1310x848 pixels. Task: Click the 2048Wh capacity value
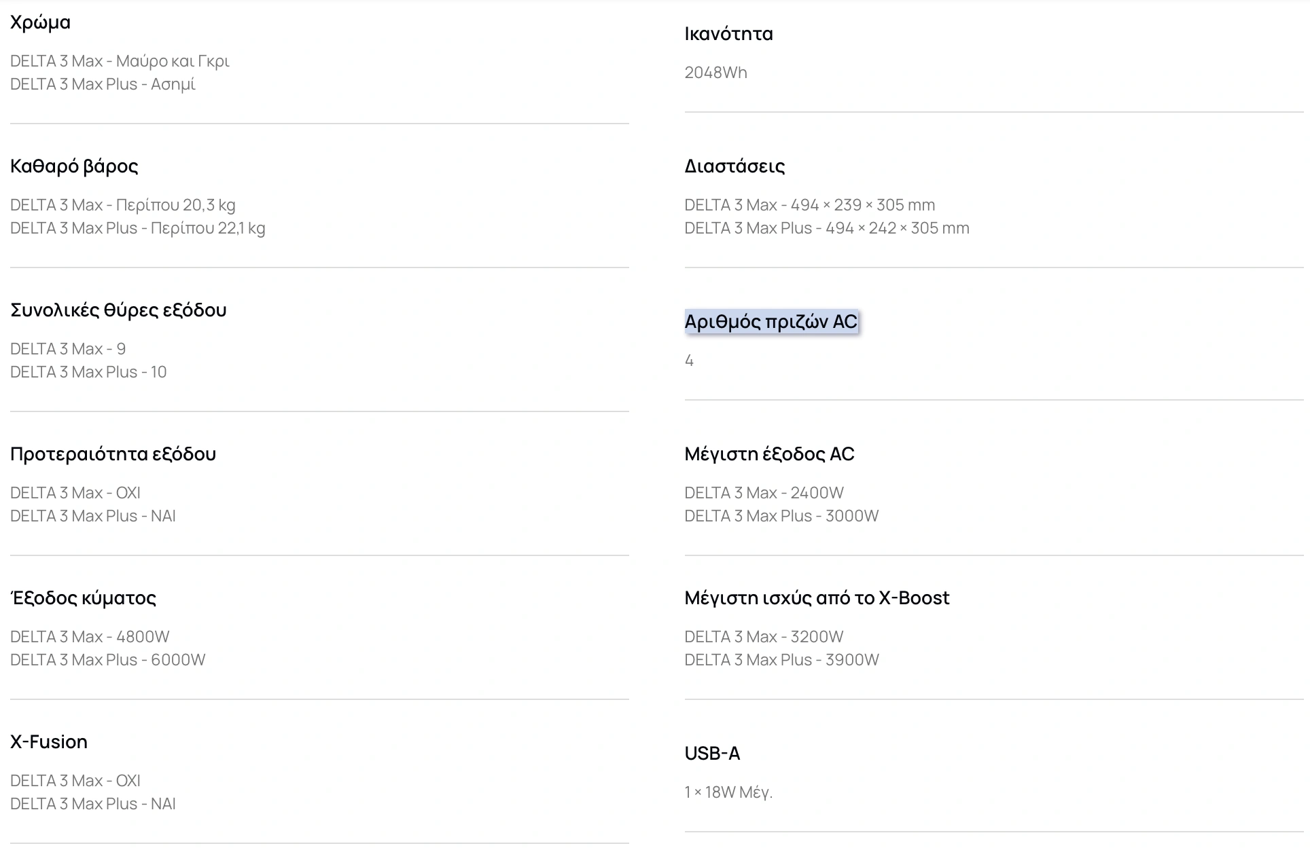click(x=715, y=73)
